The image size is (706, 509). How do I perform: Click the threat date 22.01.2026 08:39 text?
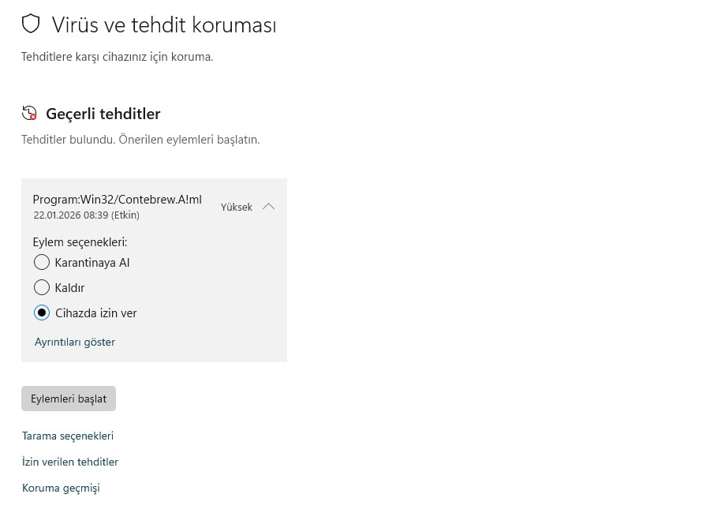pos(87,215)
